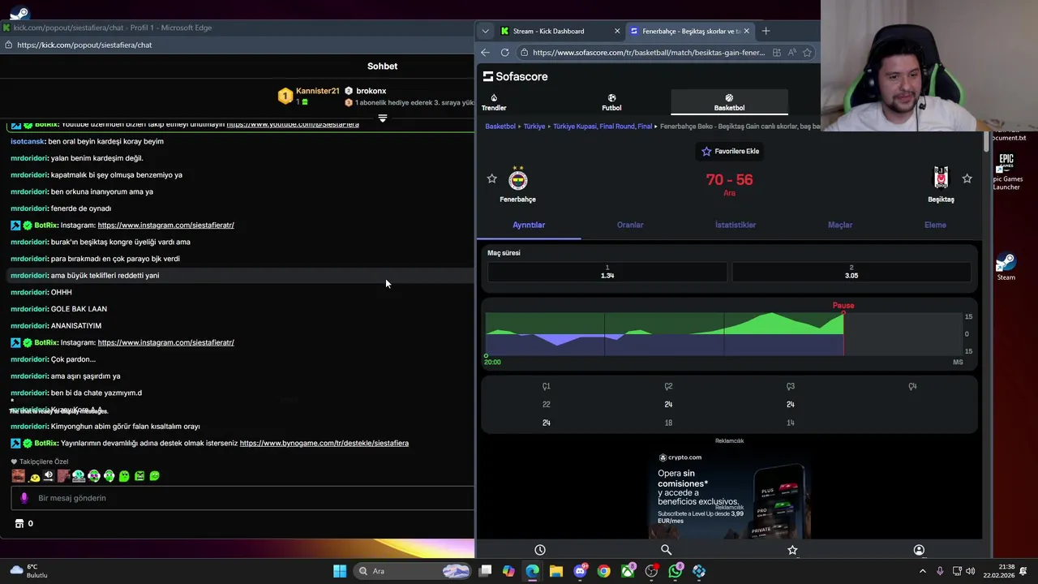Open the Epic Games Launcher desktop shortcut
Image resolution: width=1038 pixels, height=584 pixels.
(1006, 172)
